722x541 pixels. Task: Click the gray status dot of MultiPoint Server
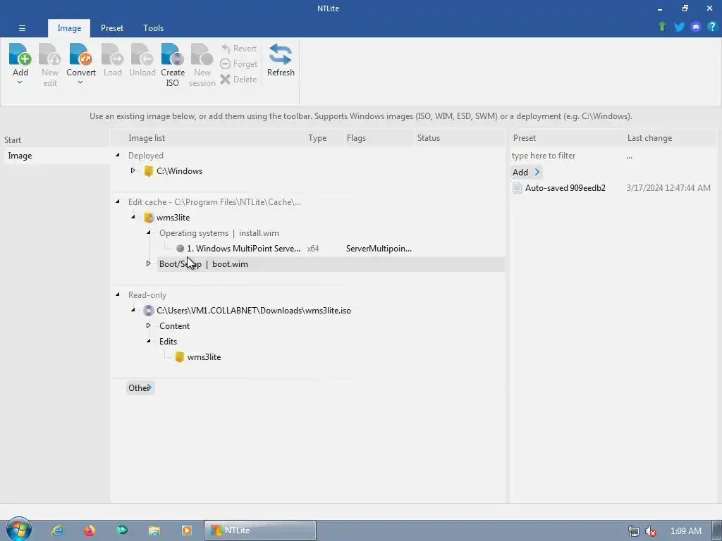180,249
